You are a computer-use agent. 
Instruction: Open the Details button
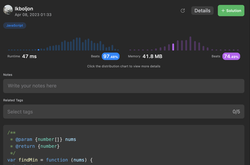point(202,11)
